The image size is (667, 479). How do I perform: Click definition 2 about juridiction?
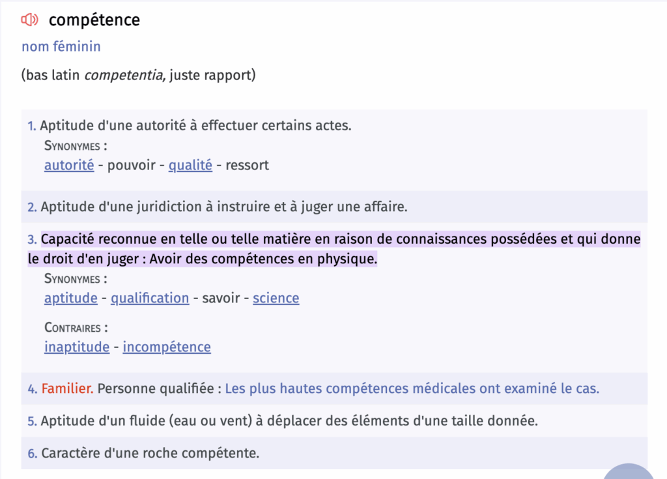click(x=224, y=207)
